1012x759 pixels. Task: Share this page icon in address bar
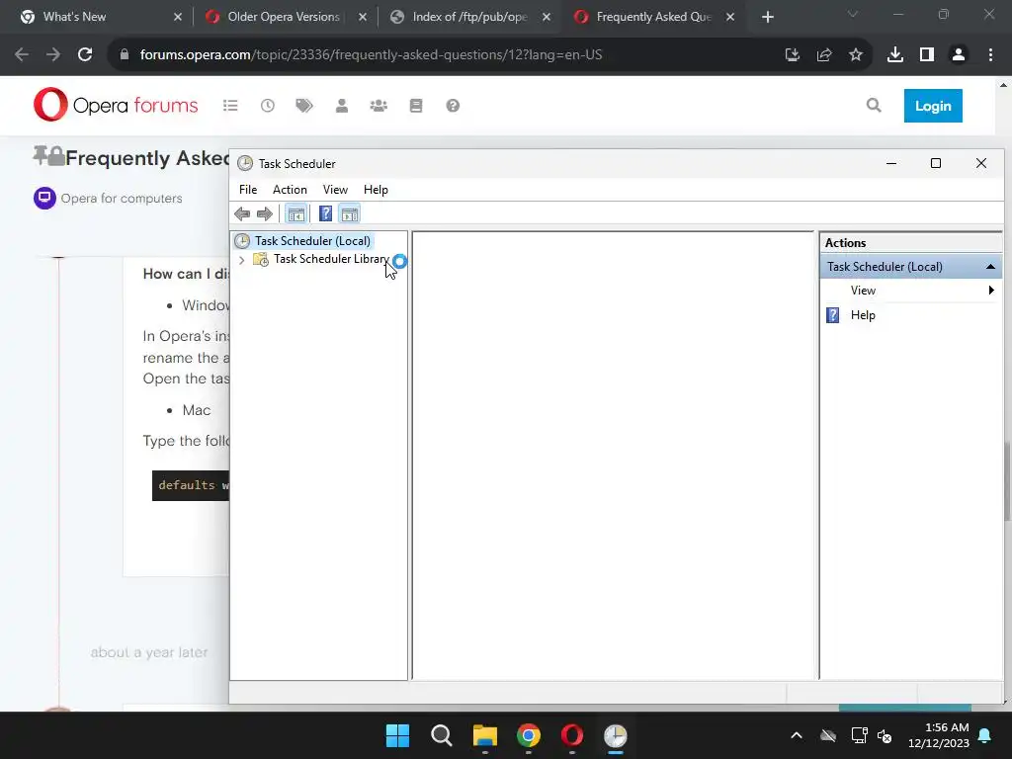pos(824,55)
